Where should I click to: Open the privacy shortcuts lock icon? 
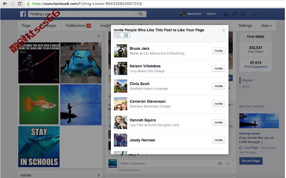pos(255,14)
